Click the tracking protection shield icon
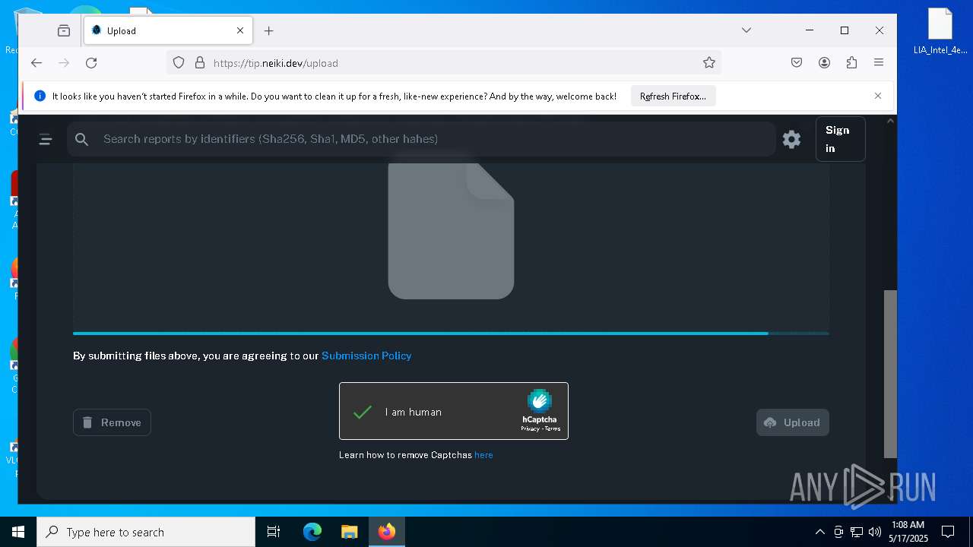Screen dimensions: 973x547 point(179,63)
